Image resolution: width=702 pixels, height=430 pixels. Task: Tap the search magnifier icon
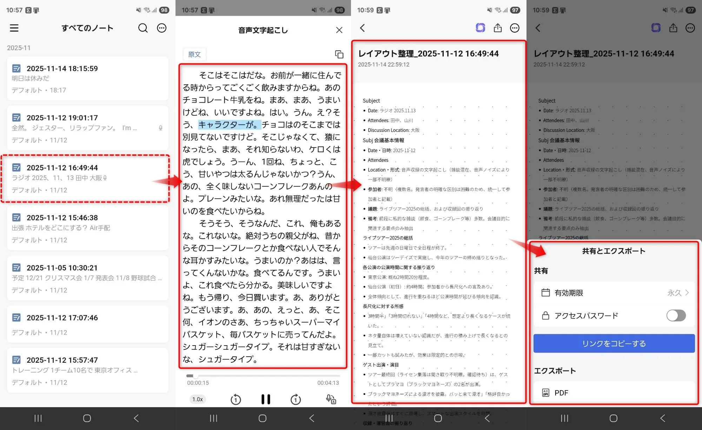pos(143,28)
